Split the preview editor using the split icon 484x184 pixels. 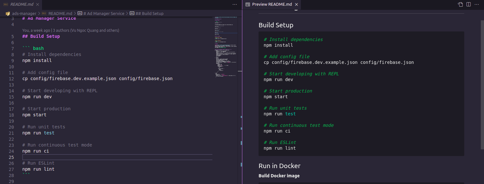468,4
